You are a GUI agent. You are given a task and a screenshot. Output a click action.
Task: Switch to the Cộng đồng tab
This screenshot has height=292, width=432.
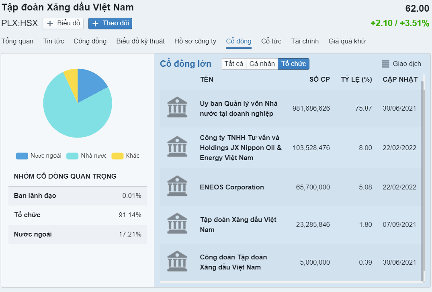90,41
